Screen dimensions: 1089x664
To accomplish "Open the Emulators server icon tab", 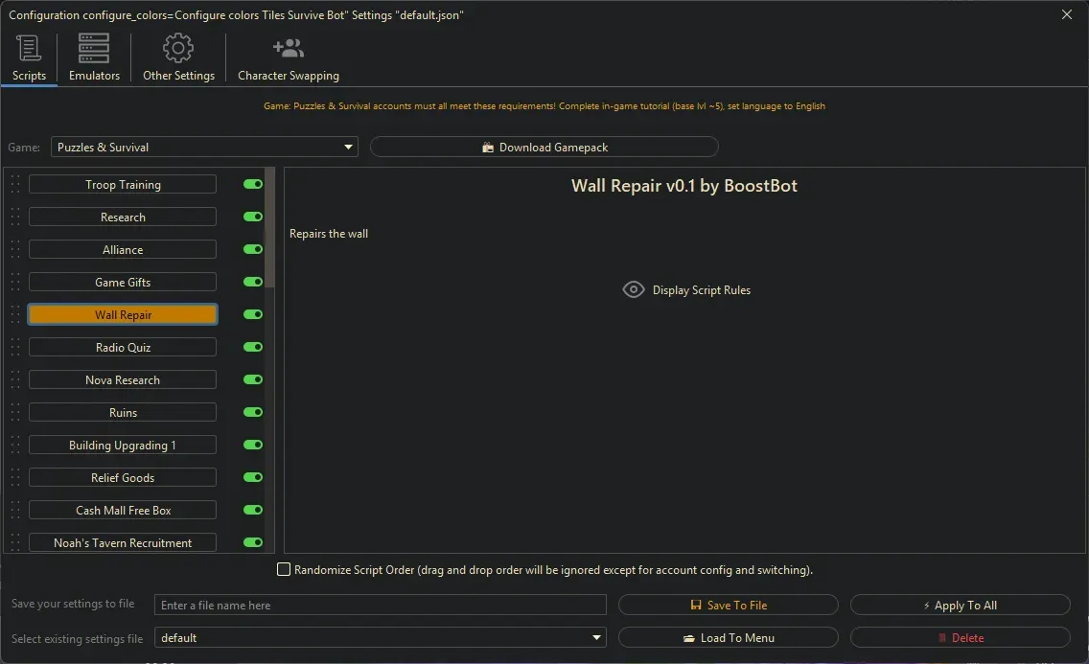I will tap(94, 49).
